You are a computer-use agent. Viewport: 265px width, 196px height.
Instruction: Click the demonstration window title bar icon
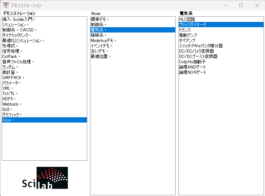click(6, 5)
